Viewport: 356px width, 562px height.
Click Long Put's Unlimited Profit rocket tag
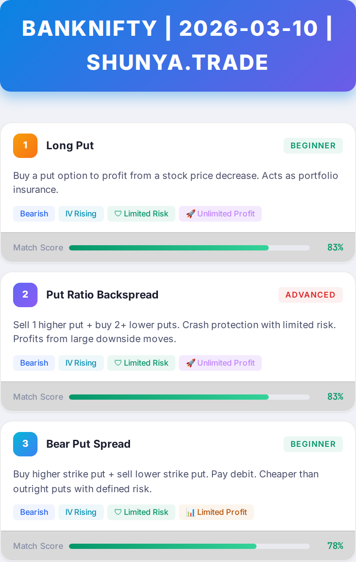pyautogui.click(x=220, y=214)
